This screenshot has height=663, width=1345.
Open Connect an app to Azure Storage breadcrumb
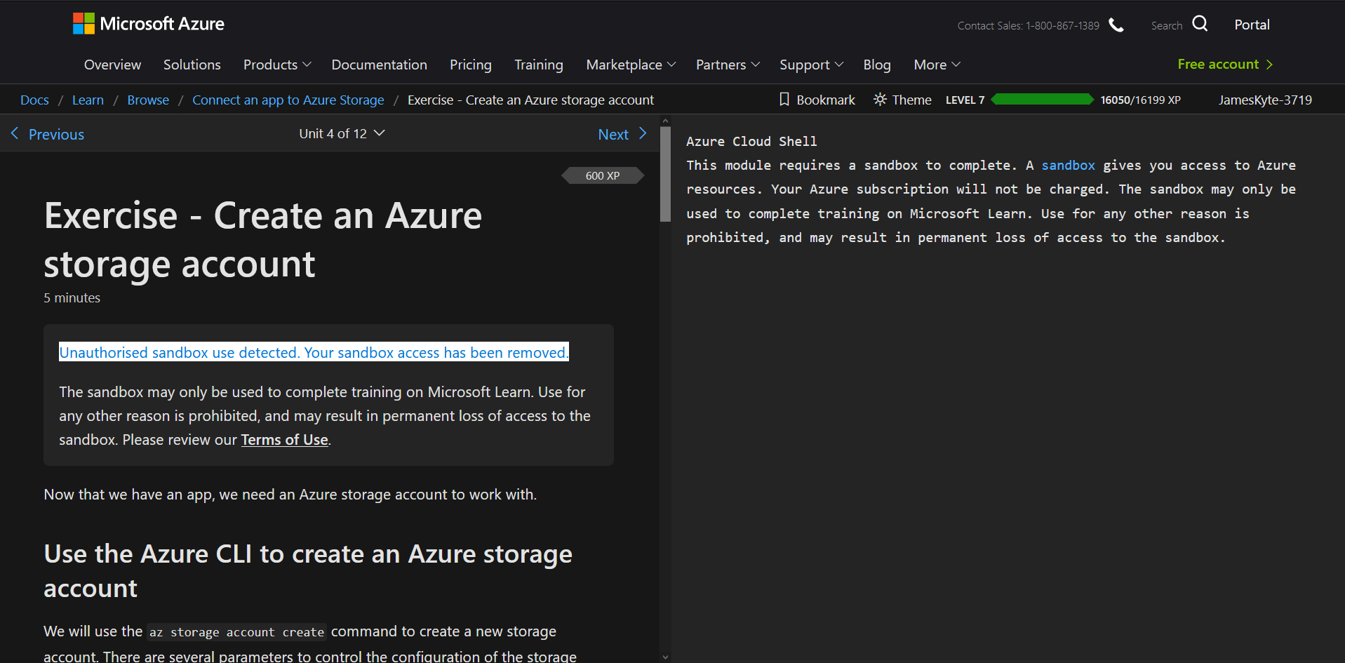[x=288, y=100]
